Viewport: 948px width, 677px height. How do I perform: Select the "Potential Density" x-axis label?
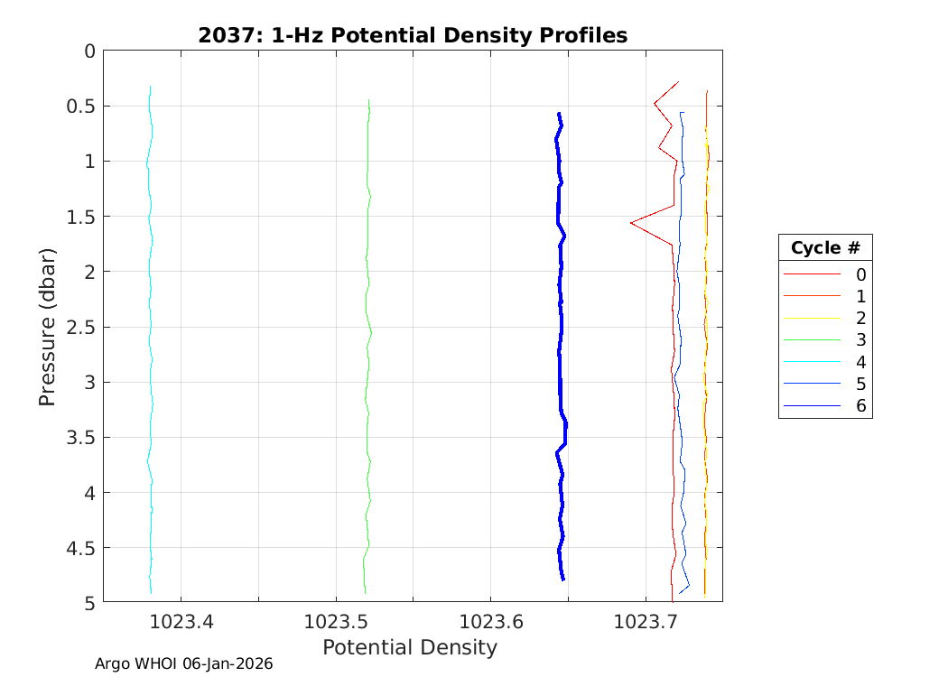(410, 647)
